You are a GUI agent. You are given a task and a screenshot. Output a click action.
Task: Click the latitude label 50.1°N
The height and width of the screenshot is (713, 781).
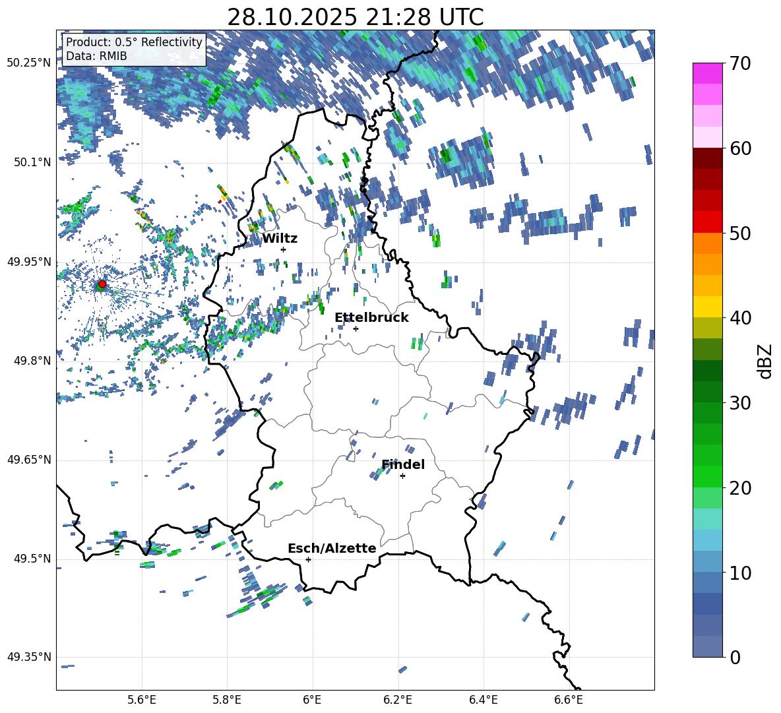coord(32,162)
